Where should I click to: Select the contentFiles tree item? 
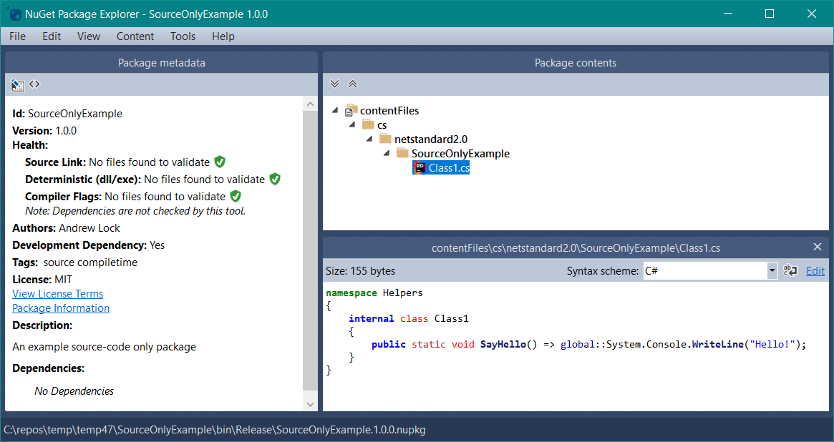pyautogui.click(x=389, y=110)
